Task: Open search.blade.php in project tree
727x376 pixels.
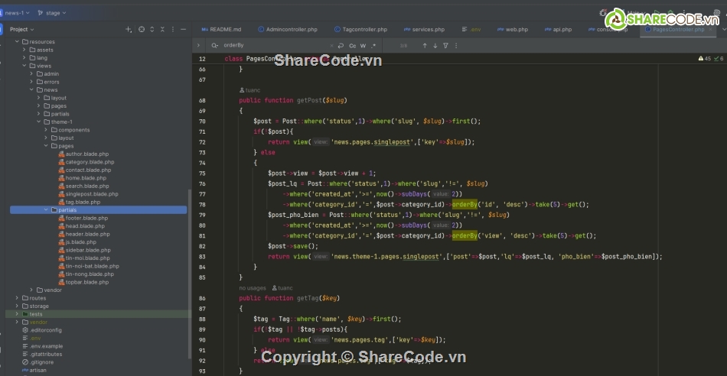Action: pyautogui.click(x=87, y=186)
